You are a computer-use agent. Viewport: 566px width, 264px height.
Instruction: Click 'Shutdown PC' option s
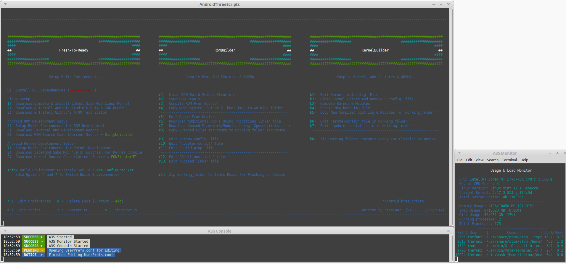tap(121, 210)
